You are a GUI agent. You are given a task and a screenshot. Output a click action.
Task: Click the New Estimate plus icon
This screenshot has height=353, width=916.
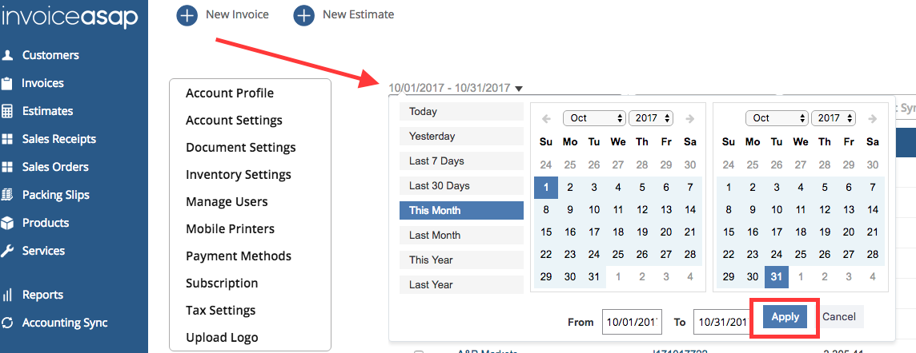(x=303, y=15)
